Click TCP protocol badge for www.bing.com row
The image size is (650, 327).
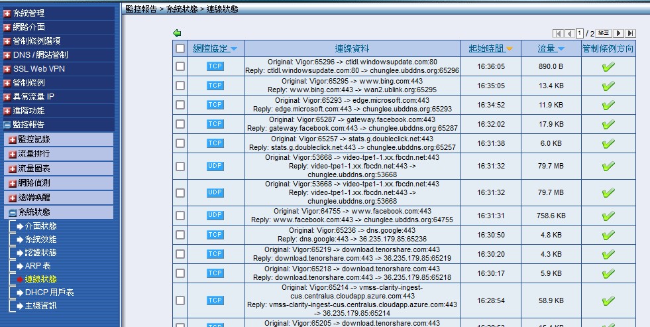point(215,86)
